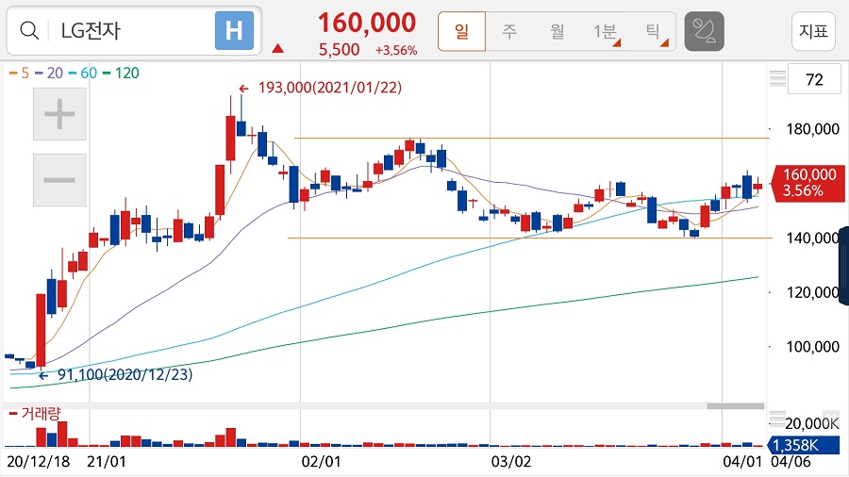Click the 5,500 price change value

339,50
